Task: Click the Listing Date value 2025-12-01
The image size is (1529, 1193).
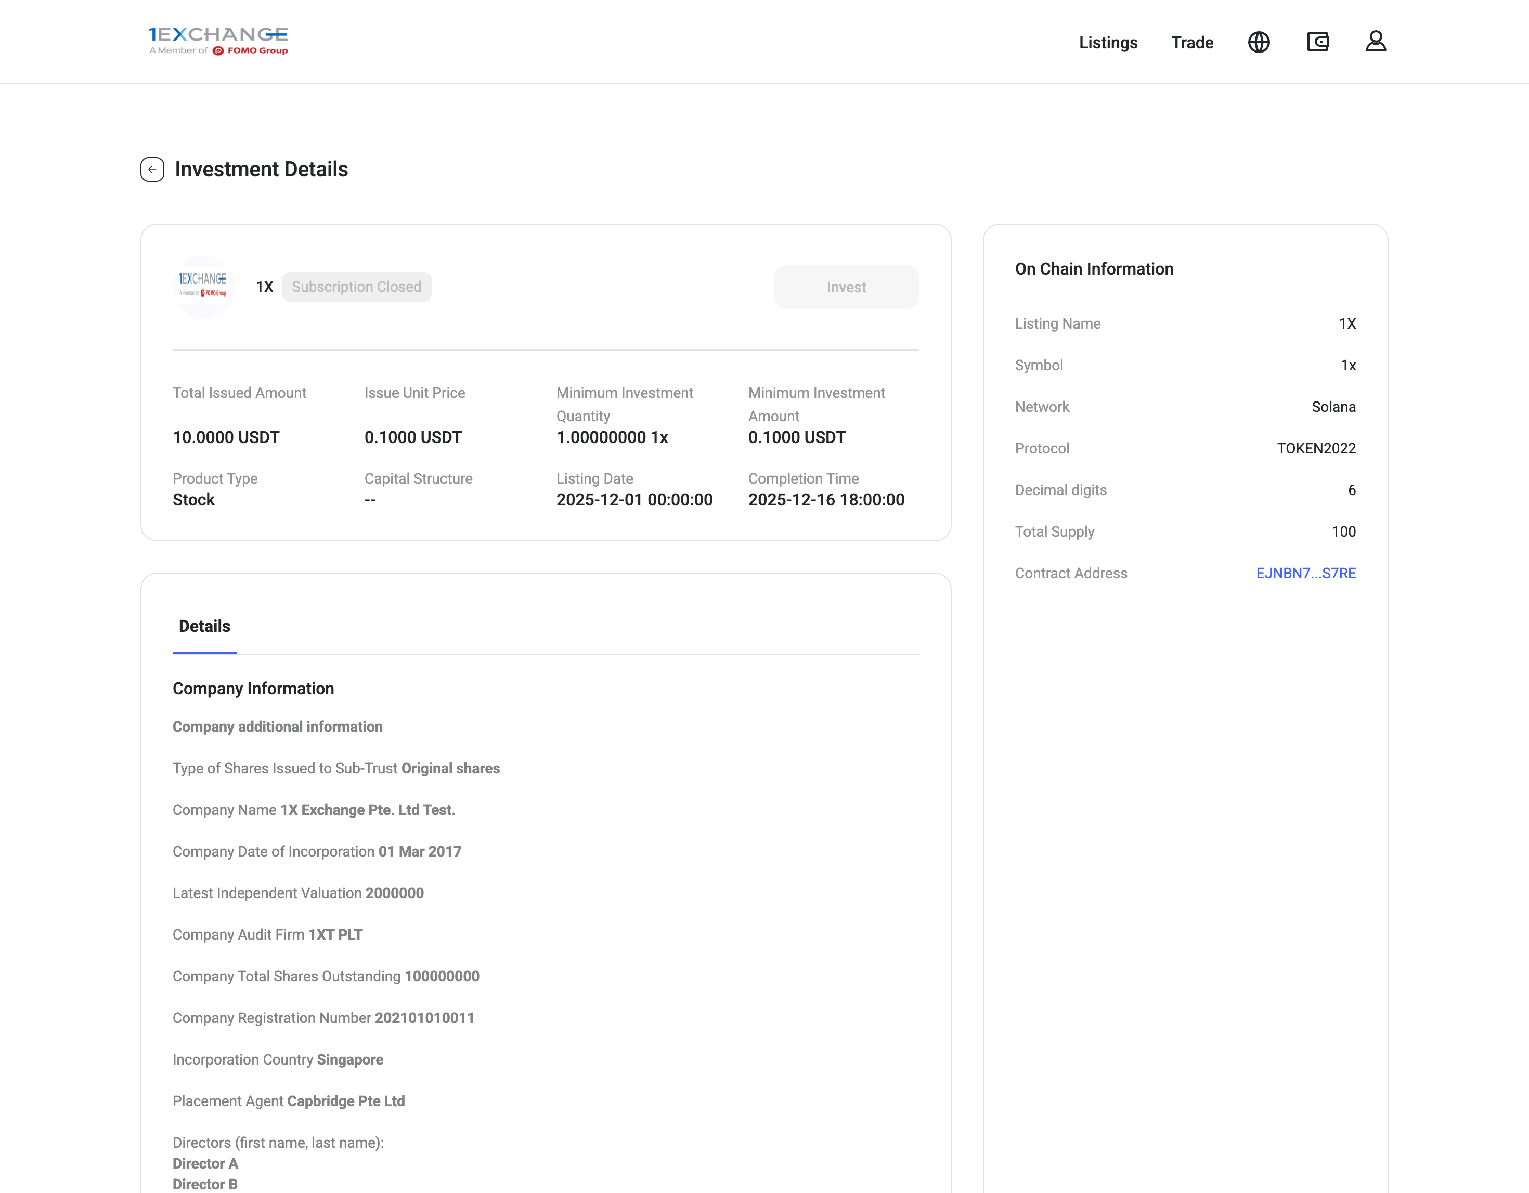Action: click(634, 500)
